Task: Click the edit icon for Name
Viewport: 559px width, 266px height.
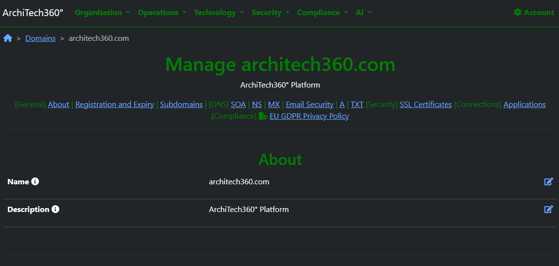Action: (x=548, y=182)
